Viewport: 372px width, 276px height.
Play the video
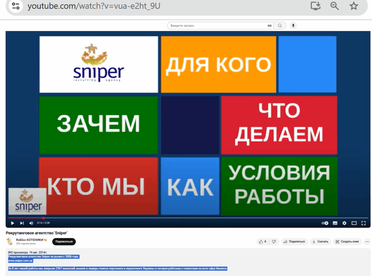pyautogui.click(x=12, y=223)
